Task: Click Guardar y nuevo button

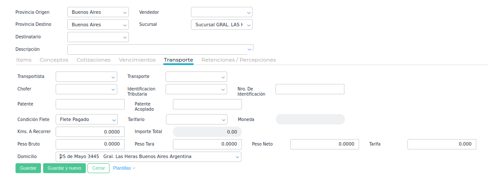Action: click(64, 168)
